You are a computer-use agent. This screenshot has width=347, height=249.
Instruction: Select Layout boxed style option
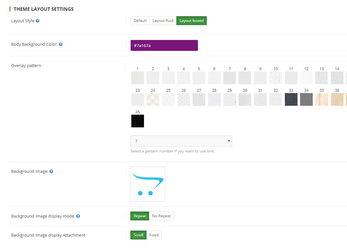pos(192,21)
